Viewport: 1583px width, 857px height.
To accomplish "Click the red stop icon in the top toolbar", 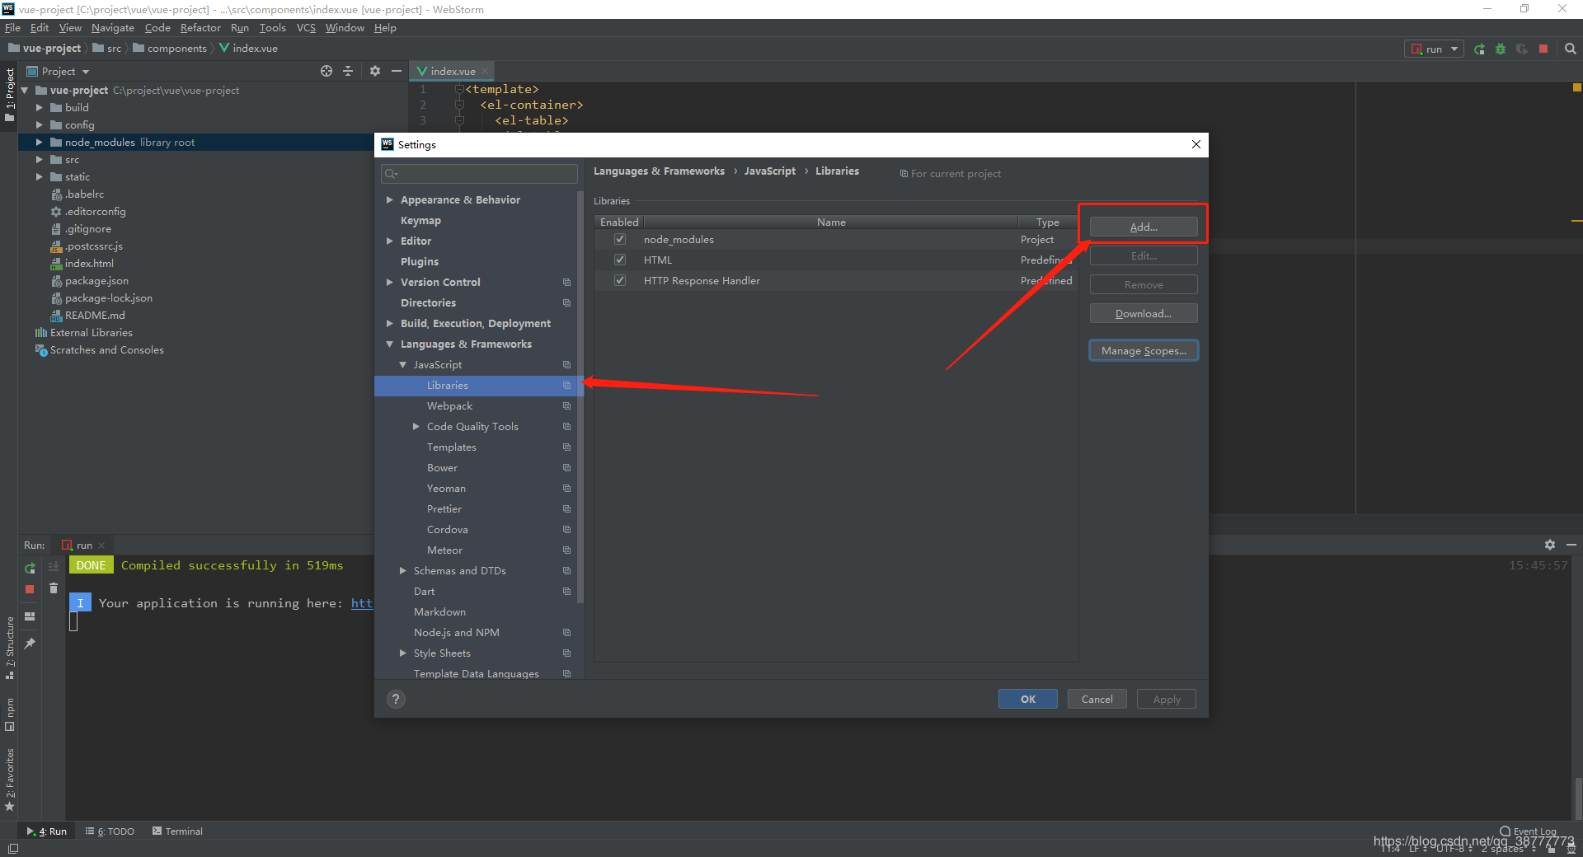I will coord(1543,49).
